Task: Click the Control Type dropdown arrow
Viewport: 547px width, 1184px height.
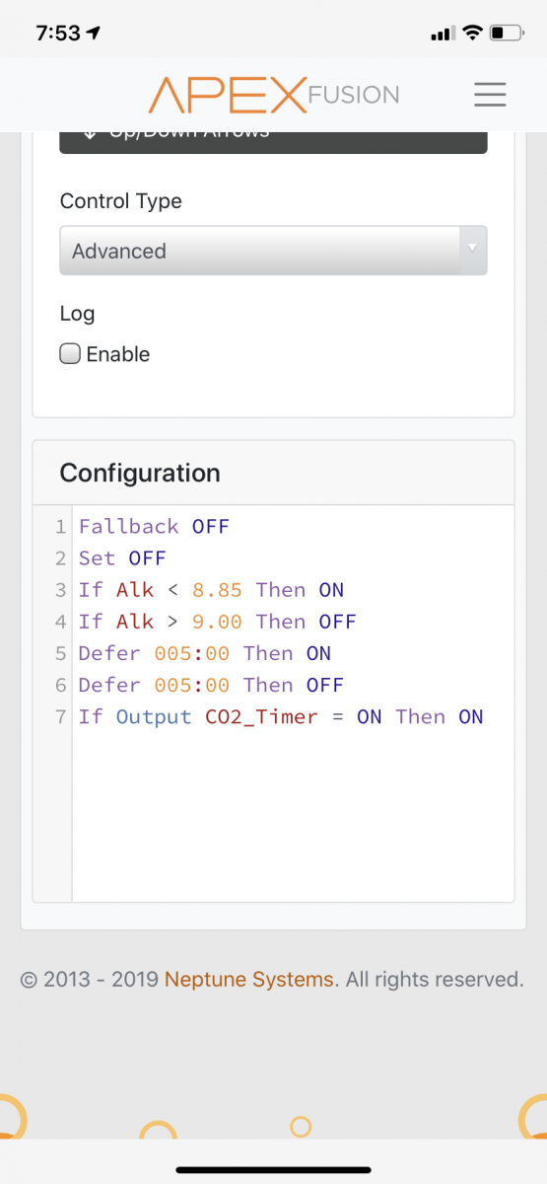Action: (x=472, y=248)
